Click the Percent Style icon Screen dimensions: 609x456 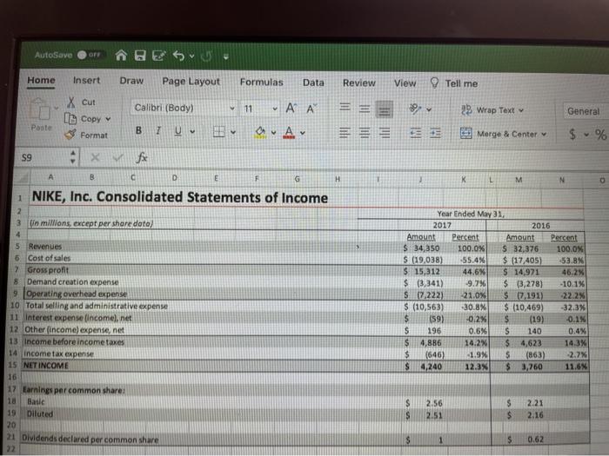[601, 135]
